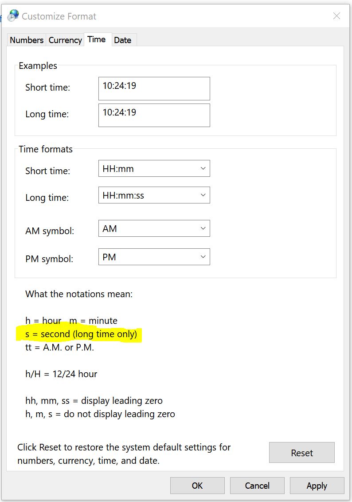
Task: Open the Currency tab
Action: 65,40
